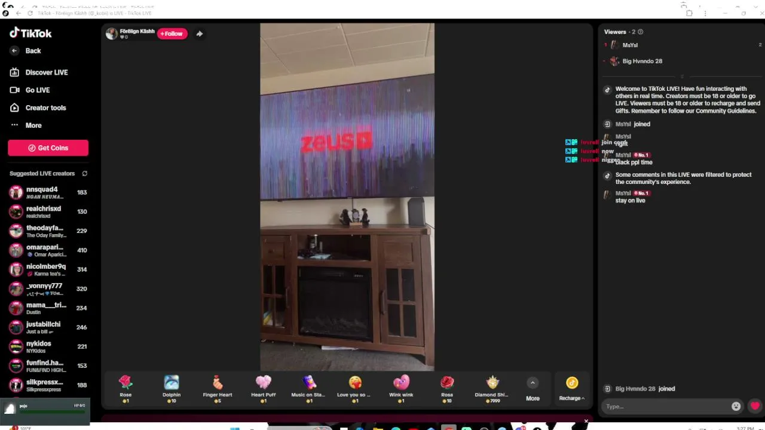Show Viewers help info icon
The width and height of the screenshot is (765, 430).
click(641, 32)
